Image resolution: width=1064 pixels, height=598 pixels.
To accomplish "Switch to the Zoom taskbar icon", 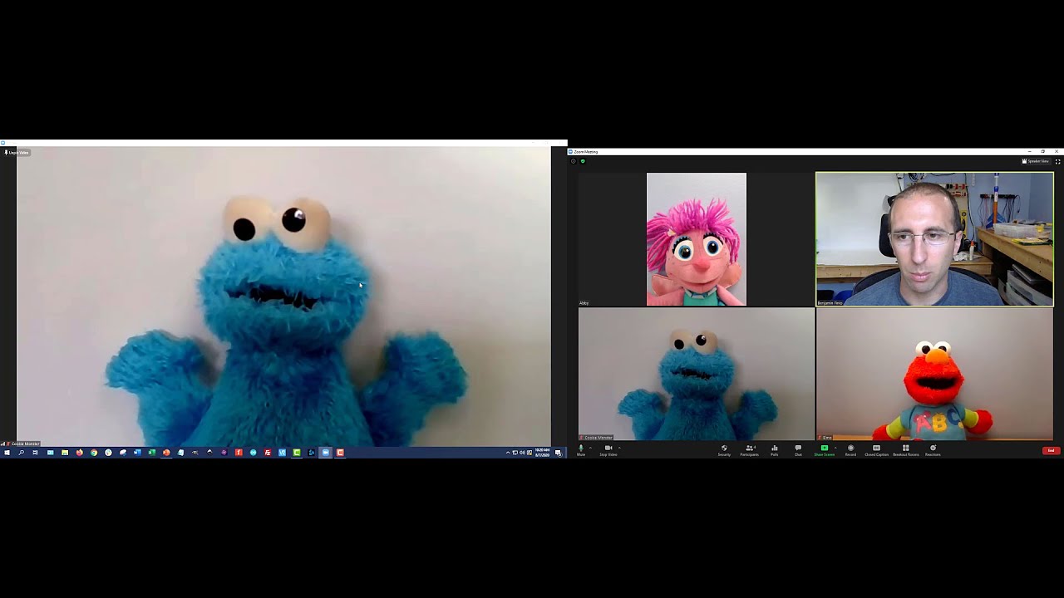I will [325, 453].
